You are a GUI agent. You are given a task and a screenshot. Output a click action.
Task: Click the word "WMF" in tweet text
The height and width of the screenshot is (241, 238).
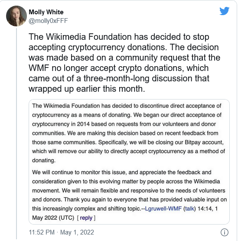point(39,68)
